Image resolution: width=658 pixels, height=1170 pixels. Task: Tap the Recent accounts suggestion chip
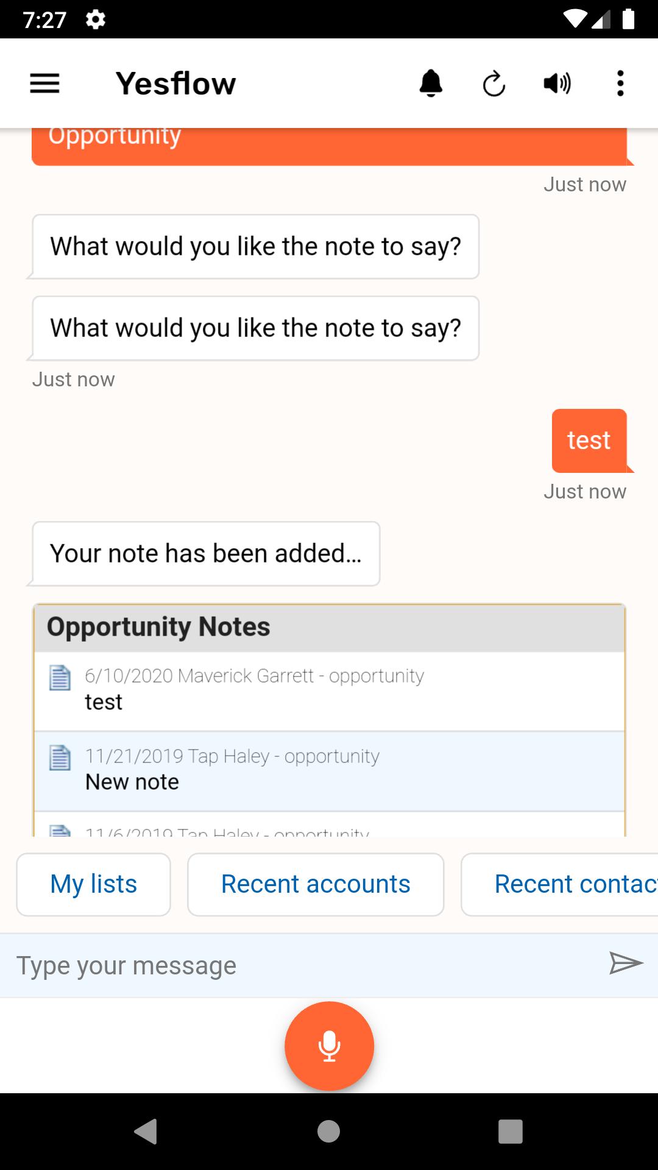tap(316, 884)
